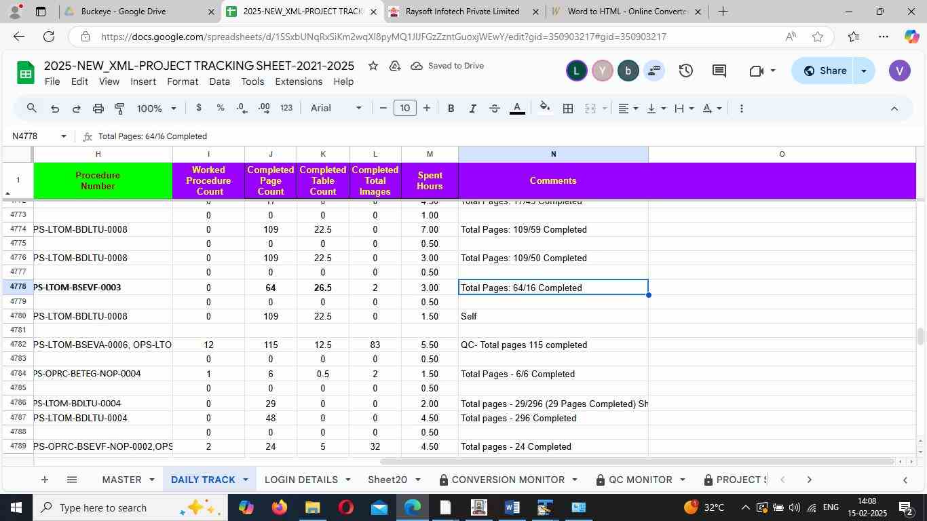927x521 pixels.
Task: Format as percent
Action: click(220, 109)
